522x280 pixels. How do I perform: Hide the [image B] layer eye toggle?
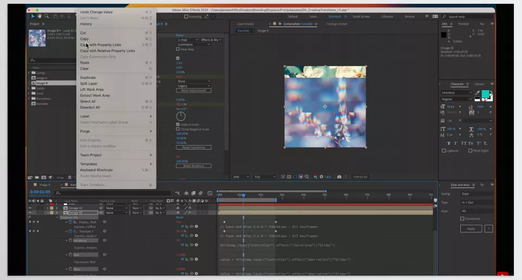coord(30,213)
